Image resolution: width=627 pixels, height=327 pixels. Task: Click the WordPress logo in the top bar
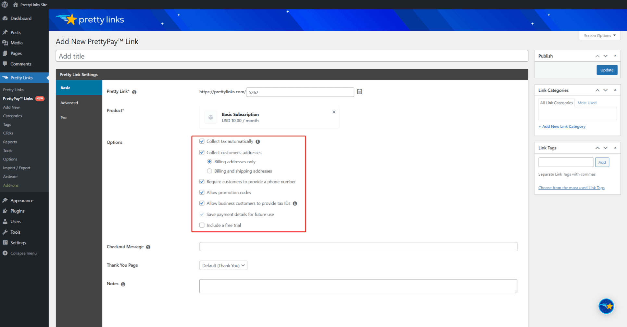click(x=5, y=5)
